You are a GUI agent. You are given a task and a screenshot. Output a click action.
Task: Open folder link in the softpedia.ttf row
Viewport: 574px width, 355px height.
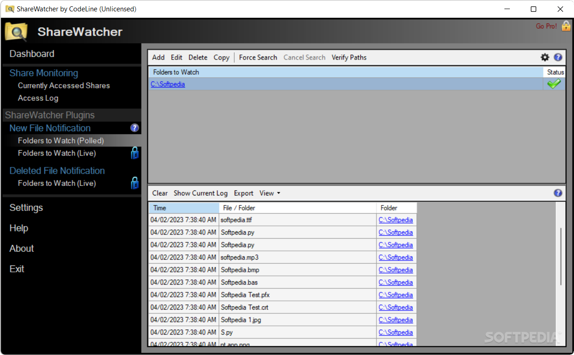[x=396, y=220]
